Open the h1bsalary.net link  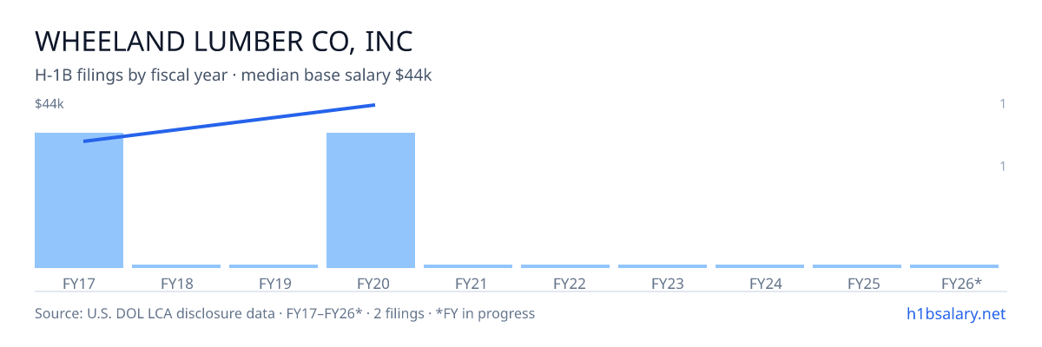(x=956, y=313)
